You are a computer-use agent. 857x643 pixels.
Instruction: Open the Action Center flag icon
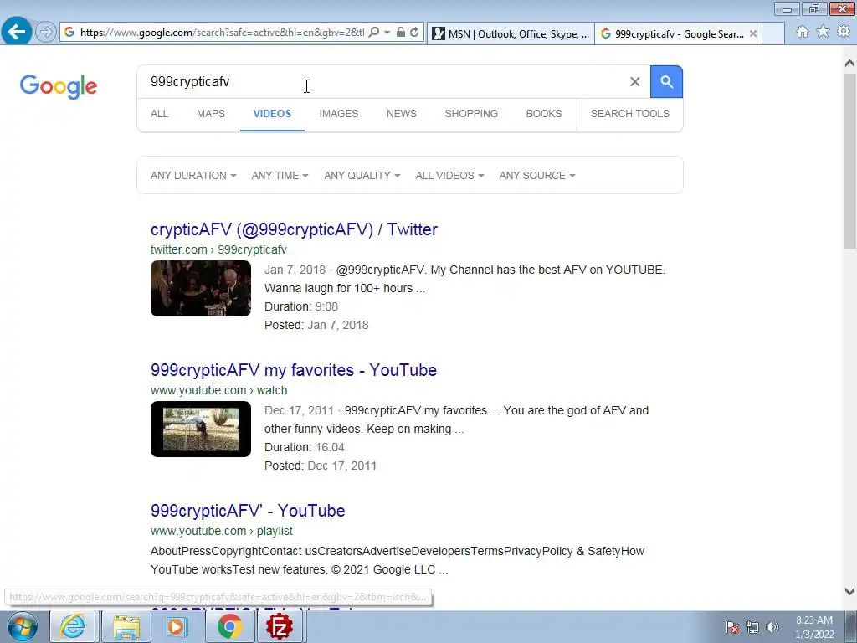pyautogui.click(x=732, y=628)
